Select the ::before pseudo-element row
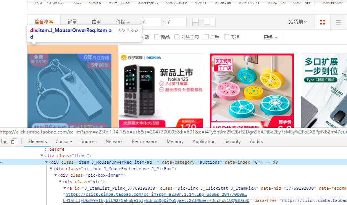This screenshot has height=205, width=347. pyautogui.click(x=55, y=149)
